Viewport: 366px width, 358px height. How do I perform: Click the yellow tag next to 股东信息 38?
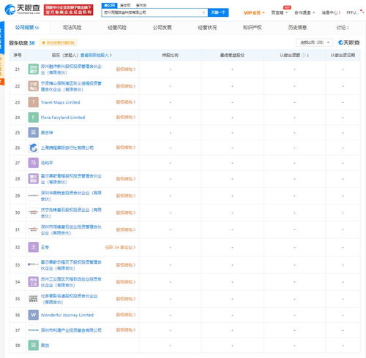(x=59, y=43)
